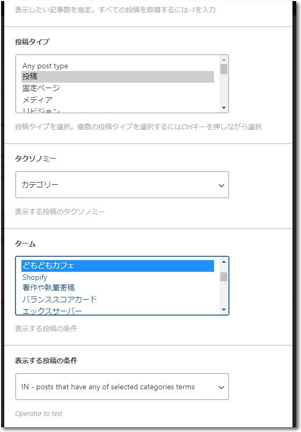
Task: Pick メディア in the post type list
Action: tap(117, 100)
